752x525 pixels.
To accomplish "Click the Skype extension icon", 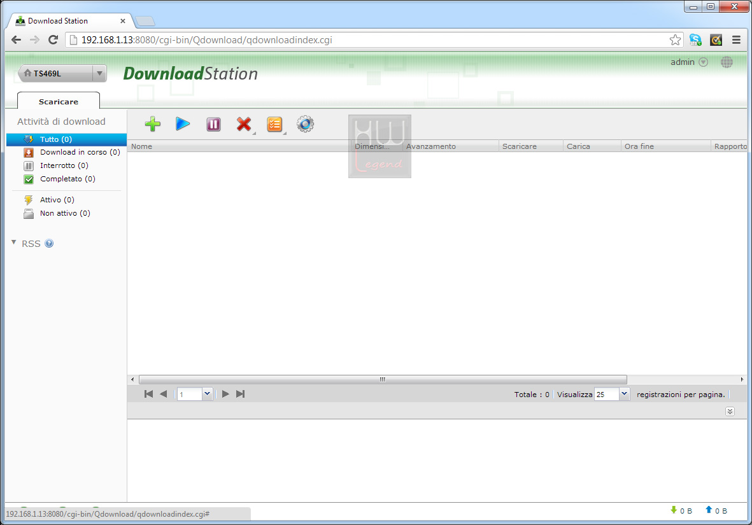I will pos(695,40).
